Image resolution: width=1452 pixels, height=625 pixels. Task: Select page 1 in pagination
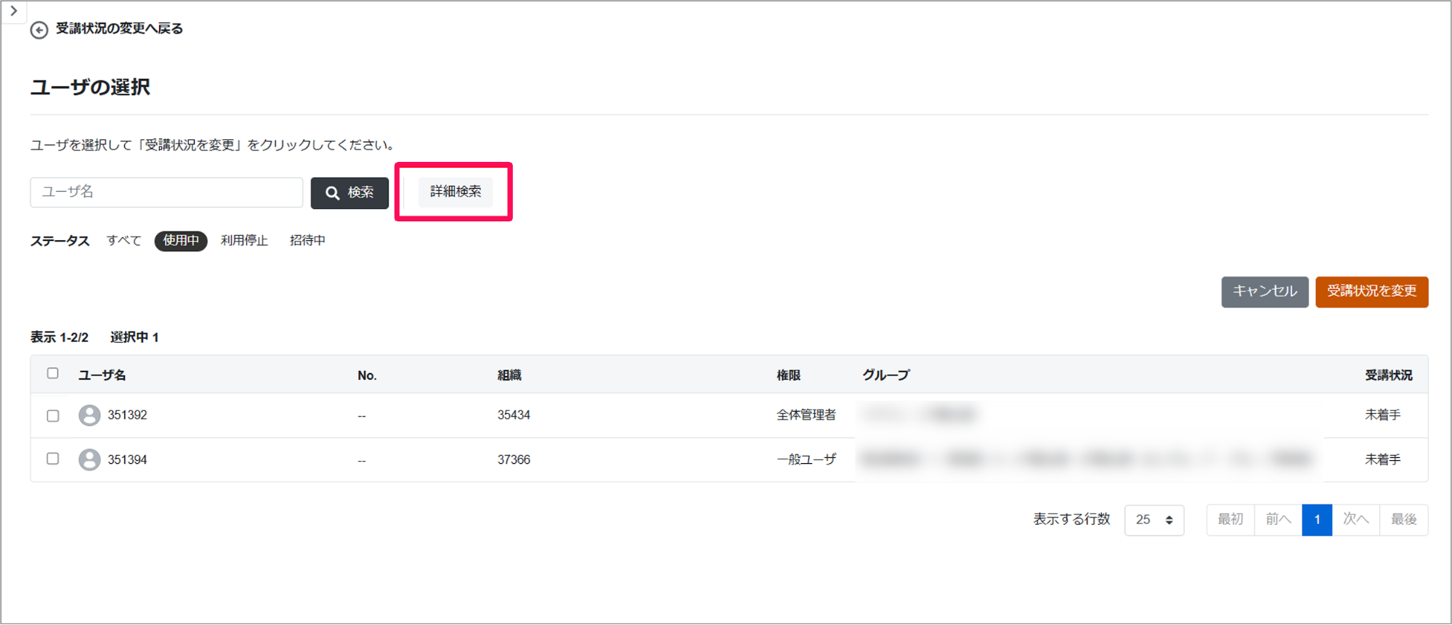point(1317,520)
